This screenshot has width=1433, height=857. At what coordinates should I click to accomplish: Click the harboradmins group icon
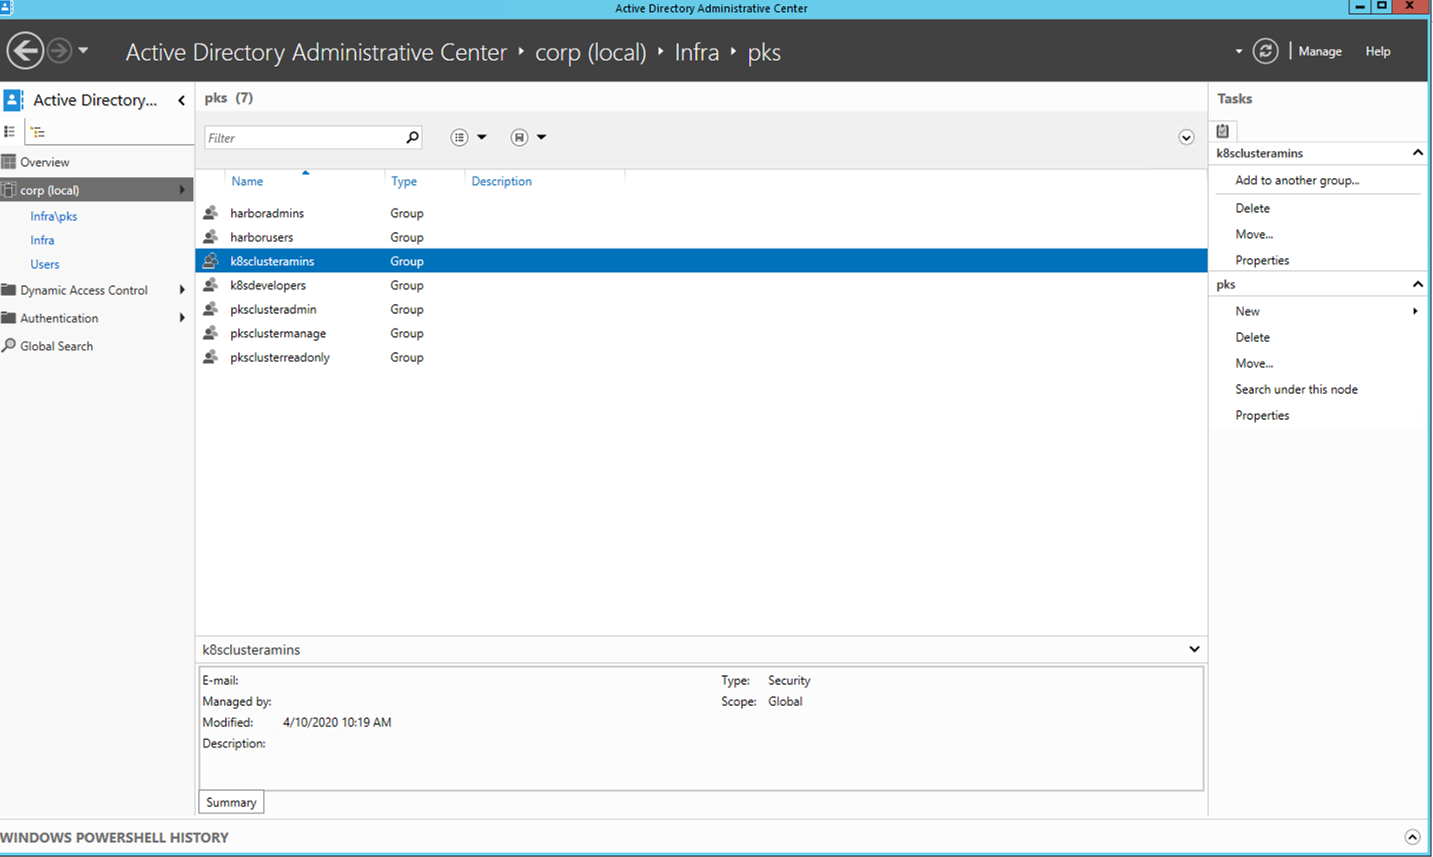coord(210,213)
